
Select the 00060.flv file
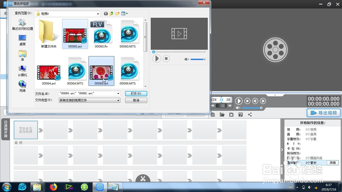(101, 34)
